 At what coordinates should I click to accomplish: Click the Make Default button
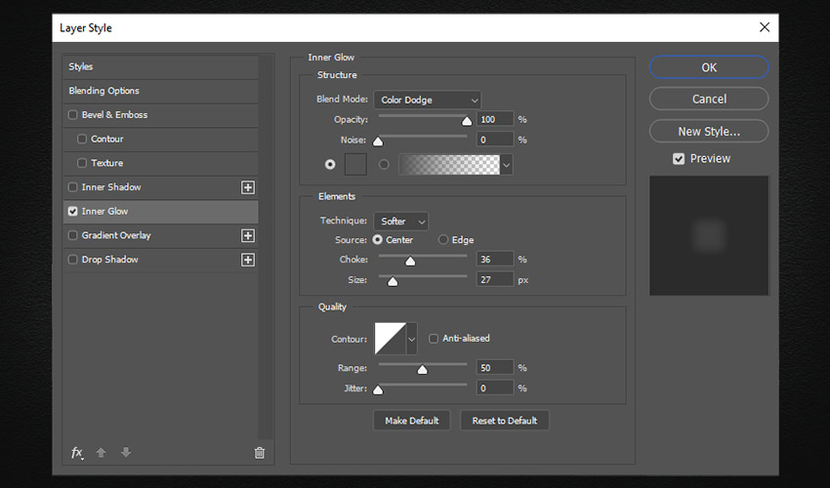411,421
